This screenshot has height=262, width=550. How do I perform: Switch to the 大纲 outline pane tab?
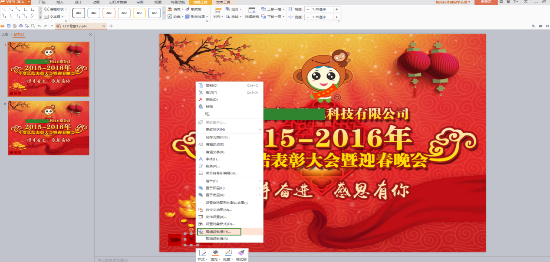coord(5,34)
